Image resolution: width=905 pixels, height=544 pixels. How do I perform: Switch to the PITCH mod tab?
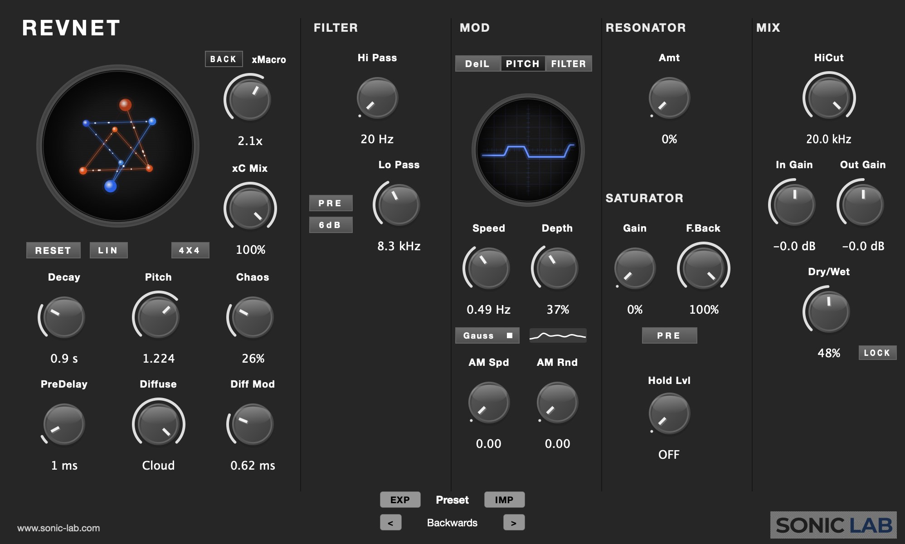point(522,63)
